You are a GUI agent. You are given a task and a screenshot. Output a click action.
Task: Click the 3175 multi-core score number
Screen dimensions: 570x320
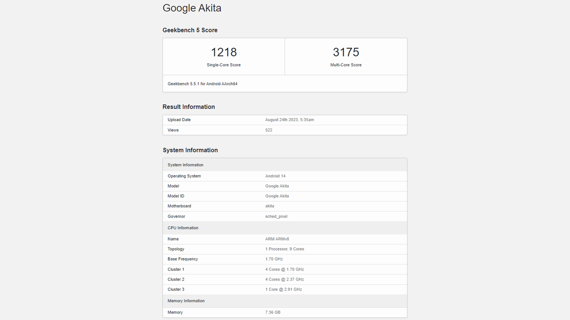click(x=346, y=52)
